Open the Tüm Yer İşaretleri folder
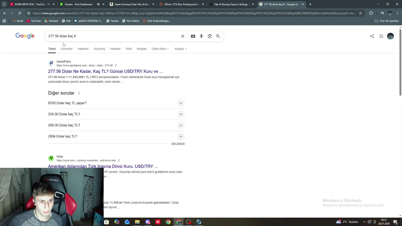 point(387,21)
